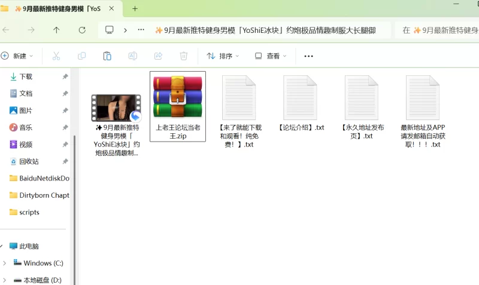479x285 pixels.
Task: Select the 上老王论坛当老王.zip archive
Action: click(178, 106)
